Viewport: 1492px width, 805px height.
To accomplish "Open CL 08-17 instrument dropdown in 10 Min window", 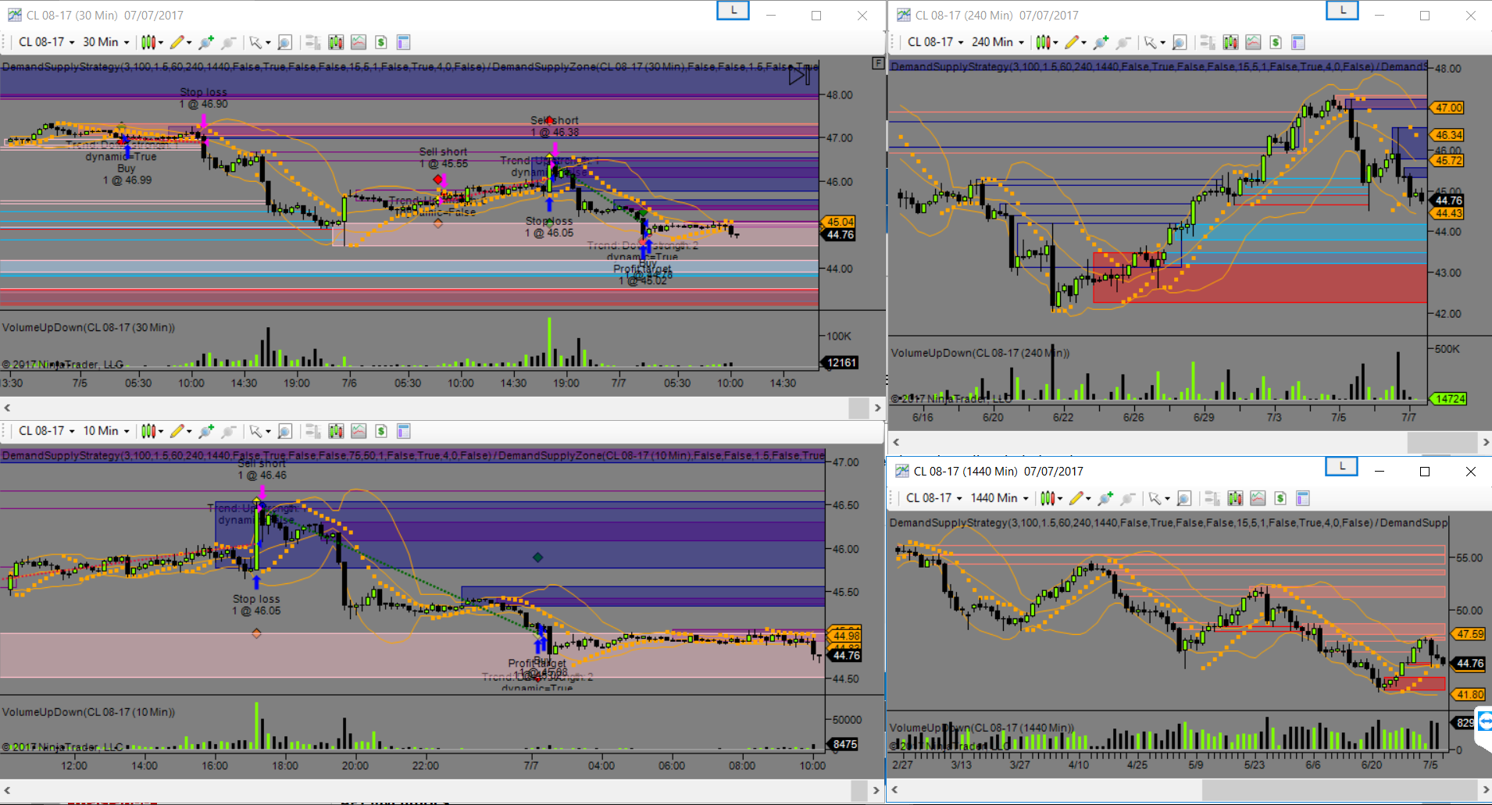I will (x=47, y=431).
